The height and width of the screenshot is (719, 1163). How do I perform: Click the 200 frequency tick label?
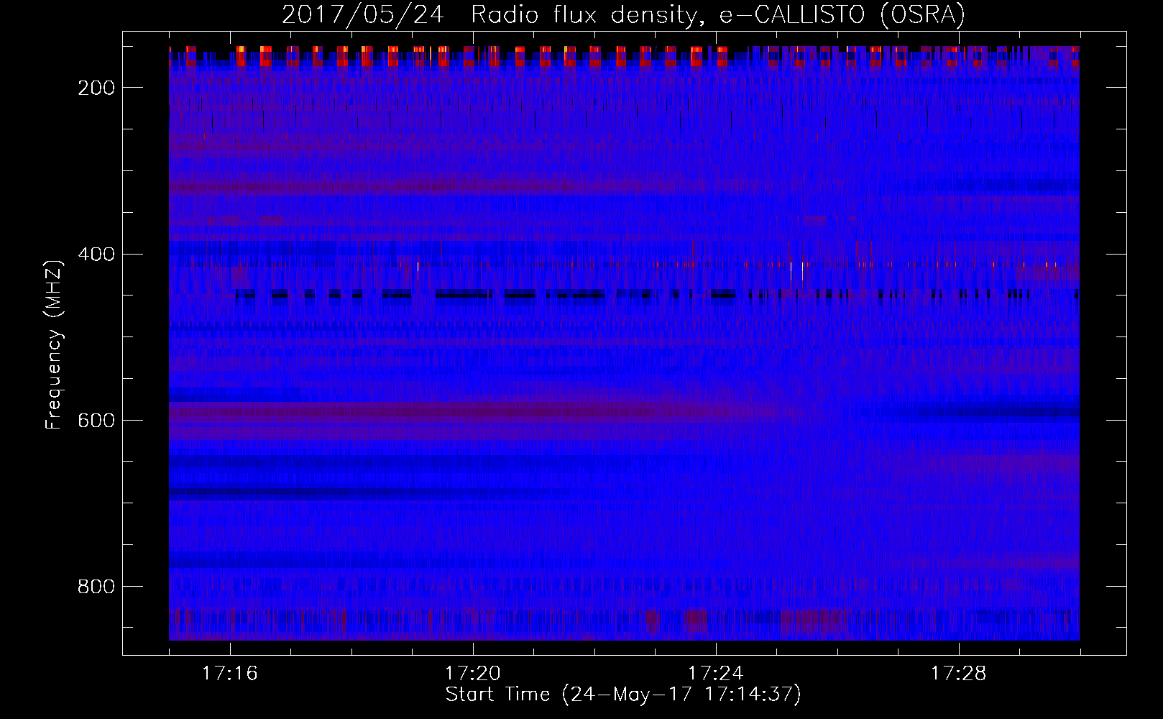click(x=96, y=88)
